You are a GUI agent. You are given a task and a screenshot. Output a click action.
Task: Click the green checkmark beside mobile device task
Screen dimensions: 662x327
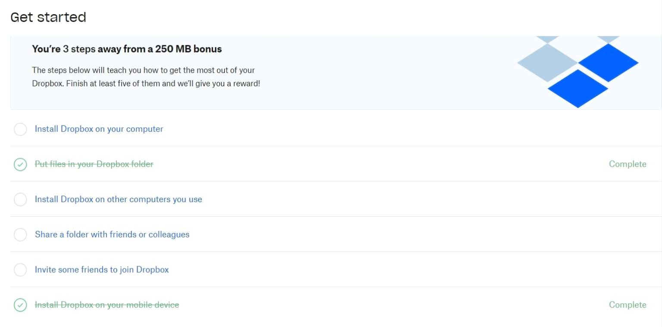tap(20, 305)
